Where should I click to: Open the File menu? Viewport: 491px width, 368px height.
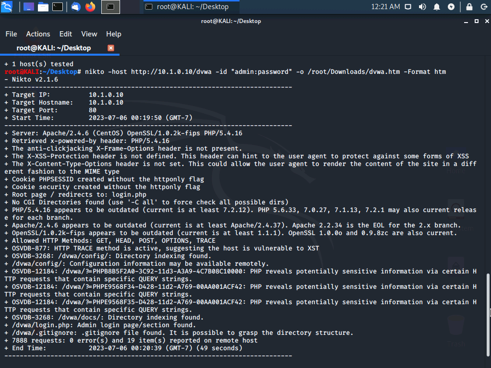pos(11,34)
